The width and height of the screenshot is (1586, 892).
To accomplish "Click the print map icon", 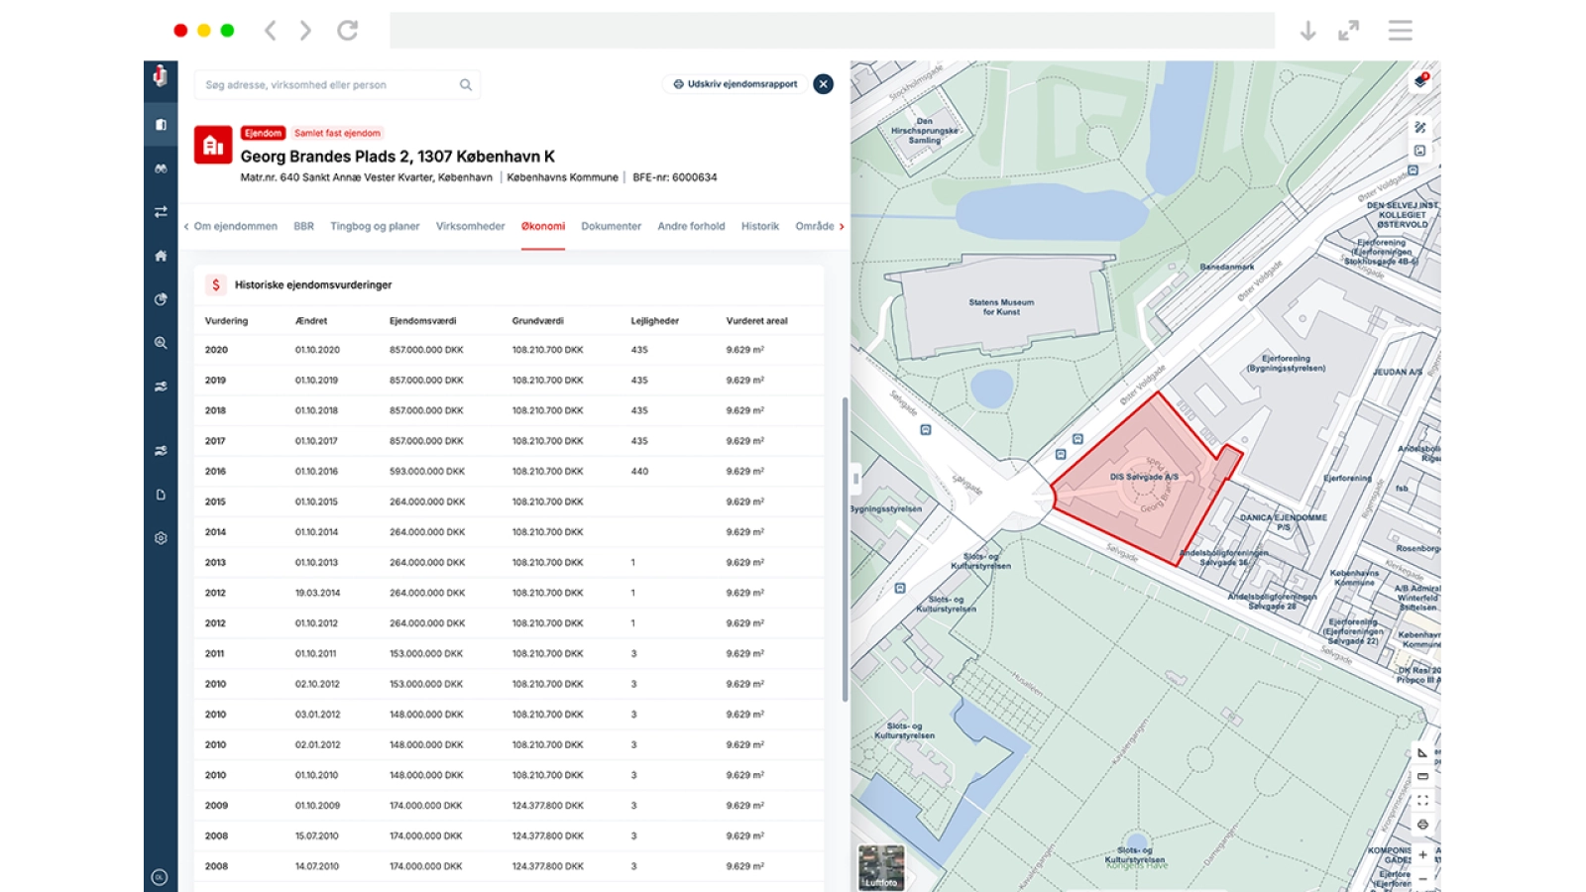I will coord(1422,825).
